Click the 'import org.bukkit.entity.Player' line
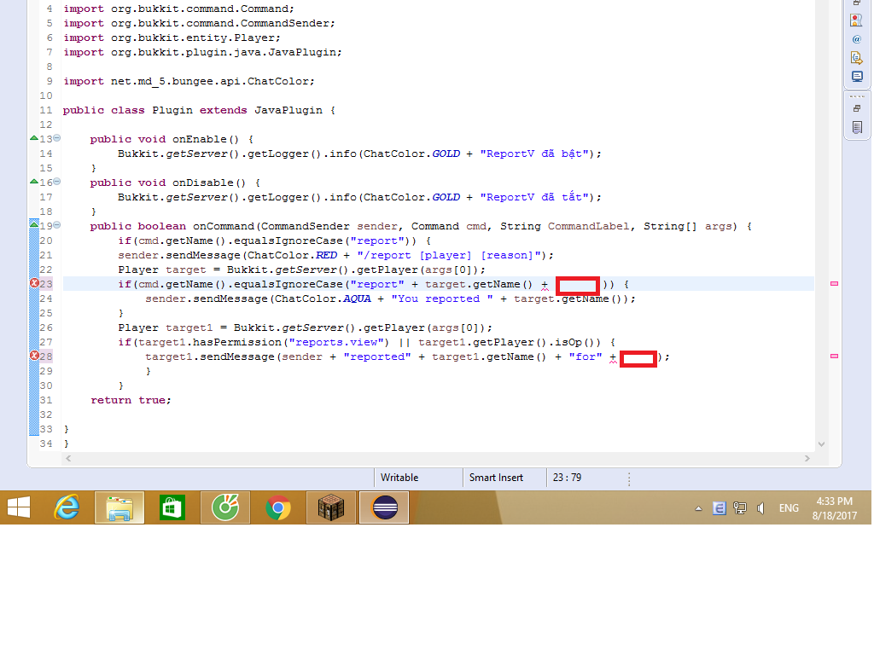The image size is (874, 655). point(172,38)
